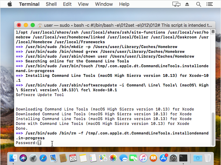
Task: Open the Apple menu
Action: pyautogui.click(x=10, y=4)
